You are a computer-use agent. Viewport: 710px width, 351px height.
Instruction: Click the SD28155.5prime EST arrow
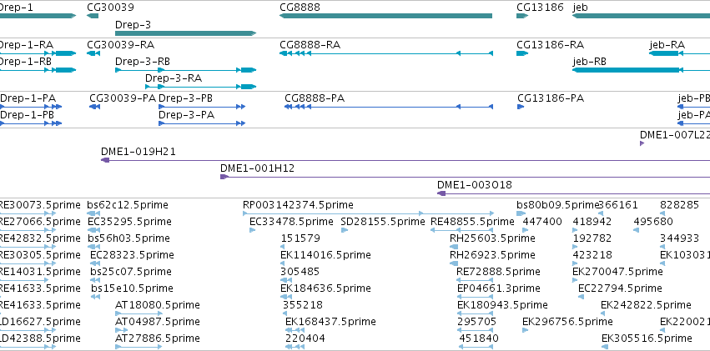pyautogui.click(x=344, y=230)
